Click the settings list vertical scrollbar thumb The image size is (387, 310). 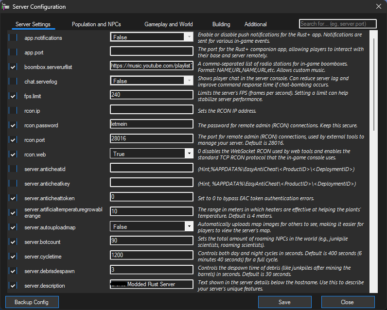[x=374, y=85]
